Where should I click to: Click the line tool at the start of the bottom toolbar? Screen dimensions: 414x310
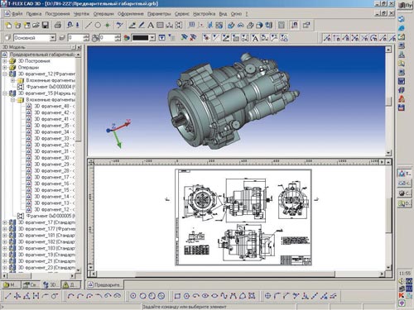click(7, 296)
